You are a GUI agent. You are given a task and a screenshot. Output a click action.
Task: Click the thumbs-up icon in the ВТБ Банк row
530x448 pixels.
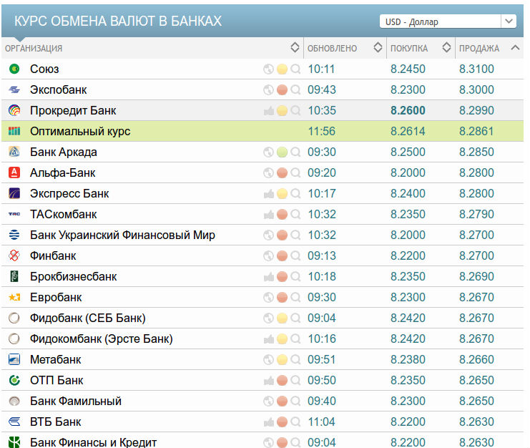point(268,422)
